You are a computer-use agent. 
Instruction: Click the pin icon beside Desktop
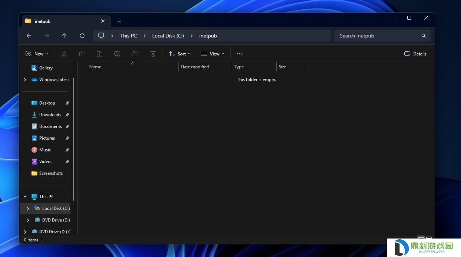(67, 103)
